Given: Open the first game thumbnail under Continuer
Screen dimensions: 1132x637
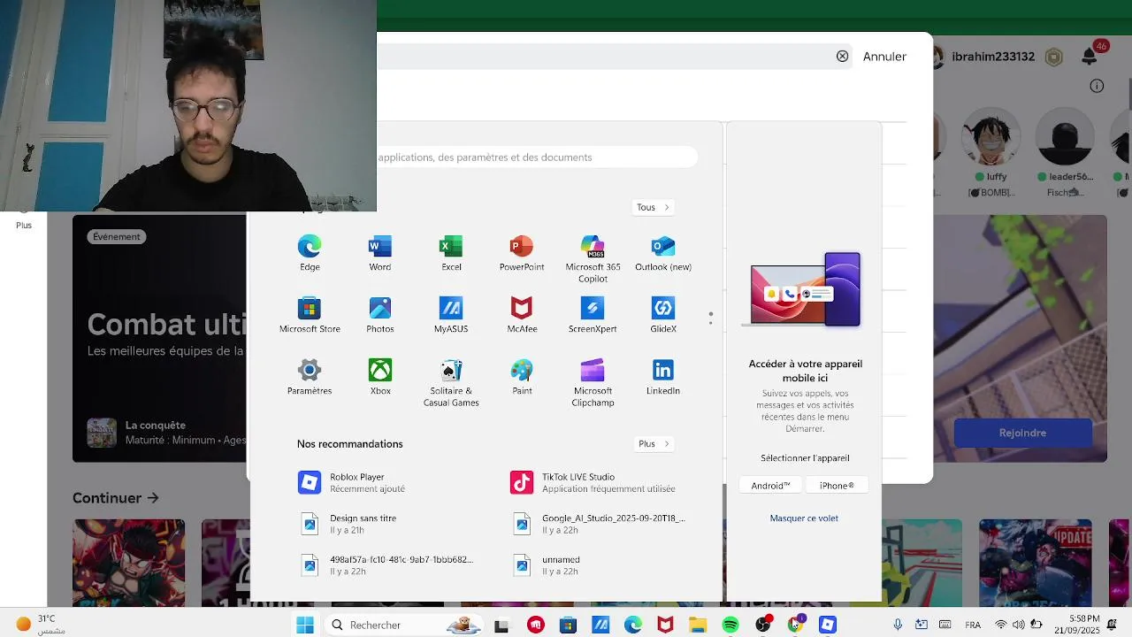Looking at the screenshot, I should tap(129, 563).
